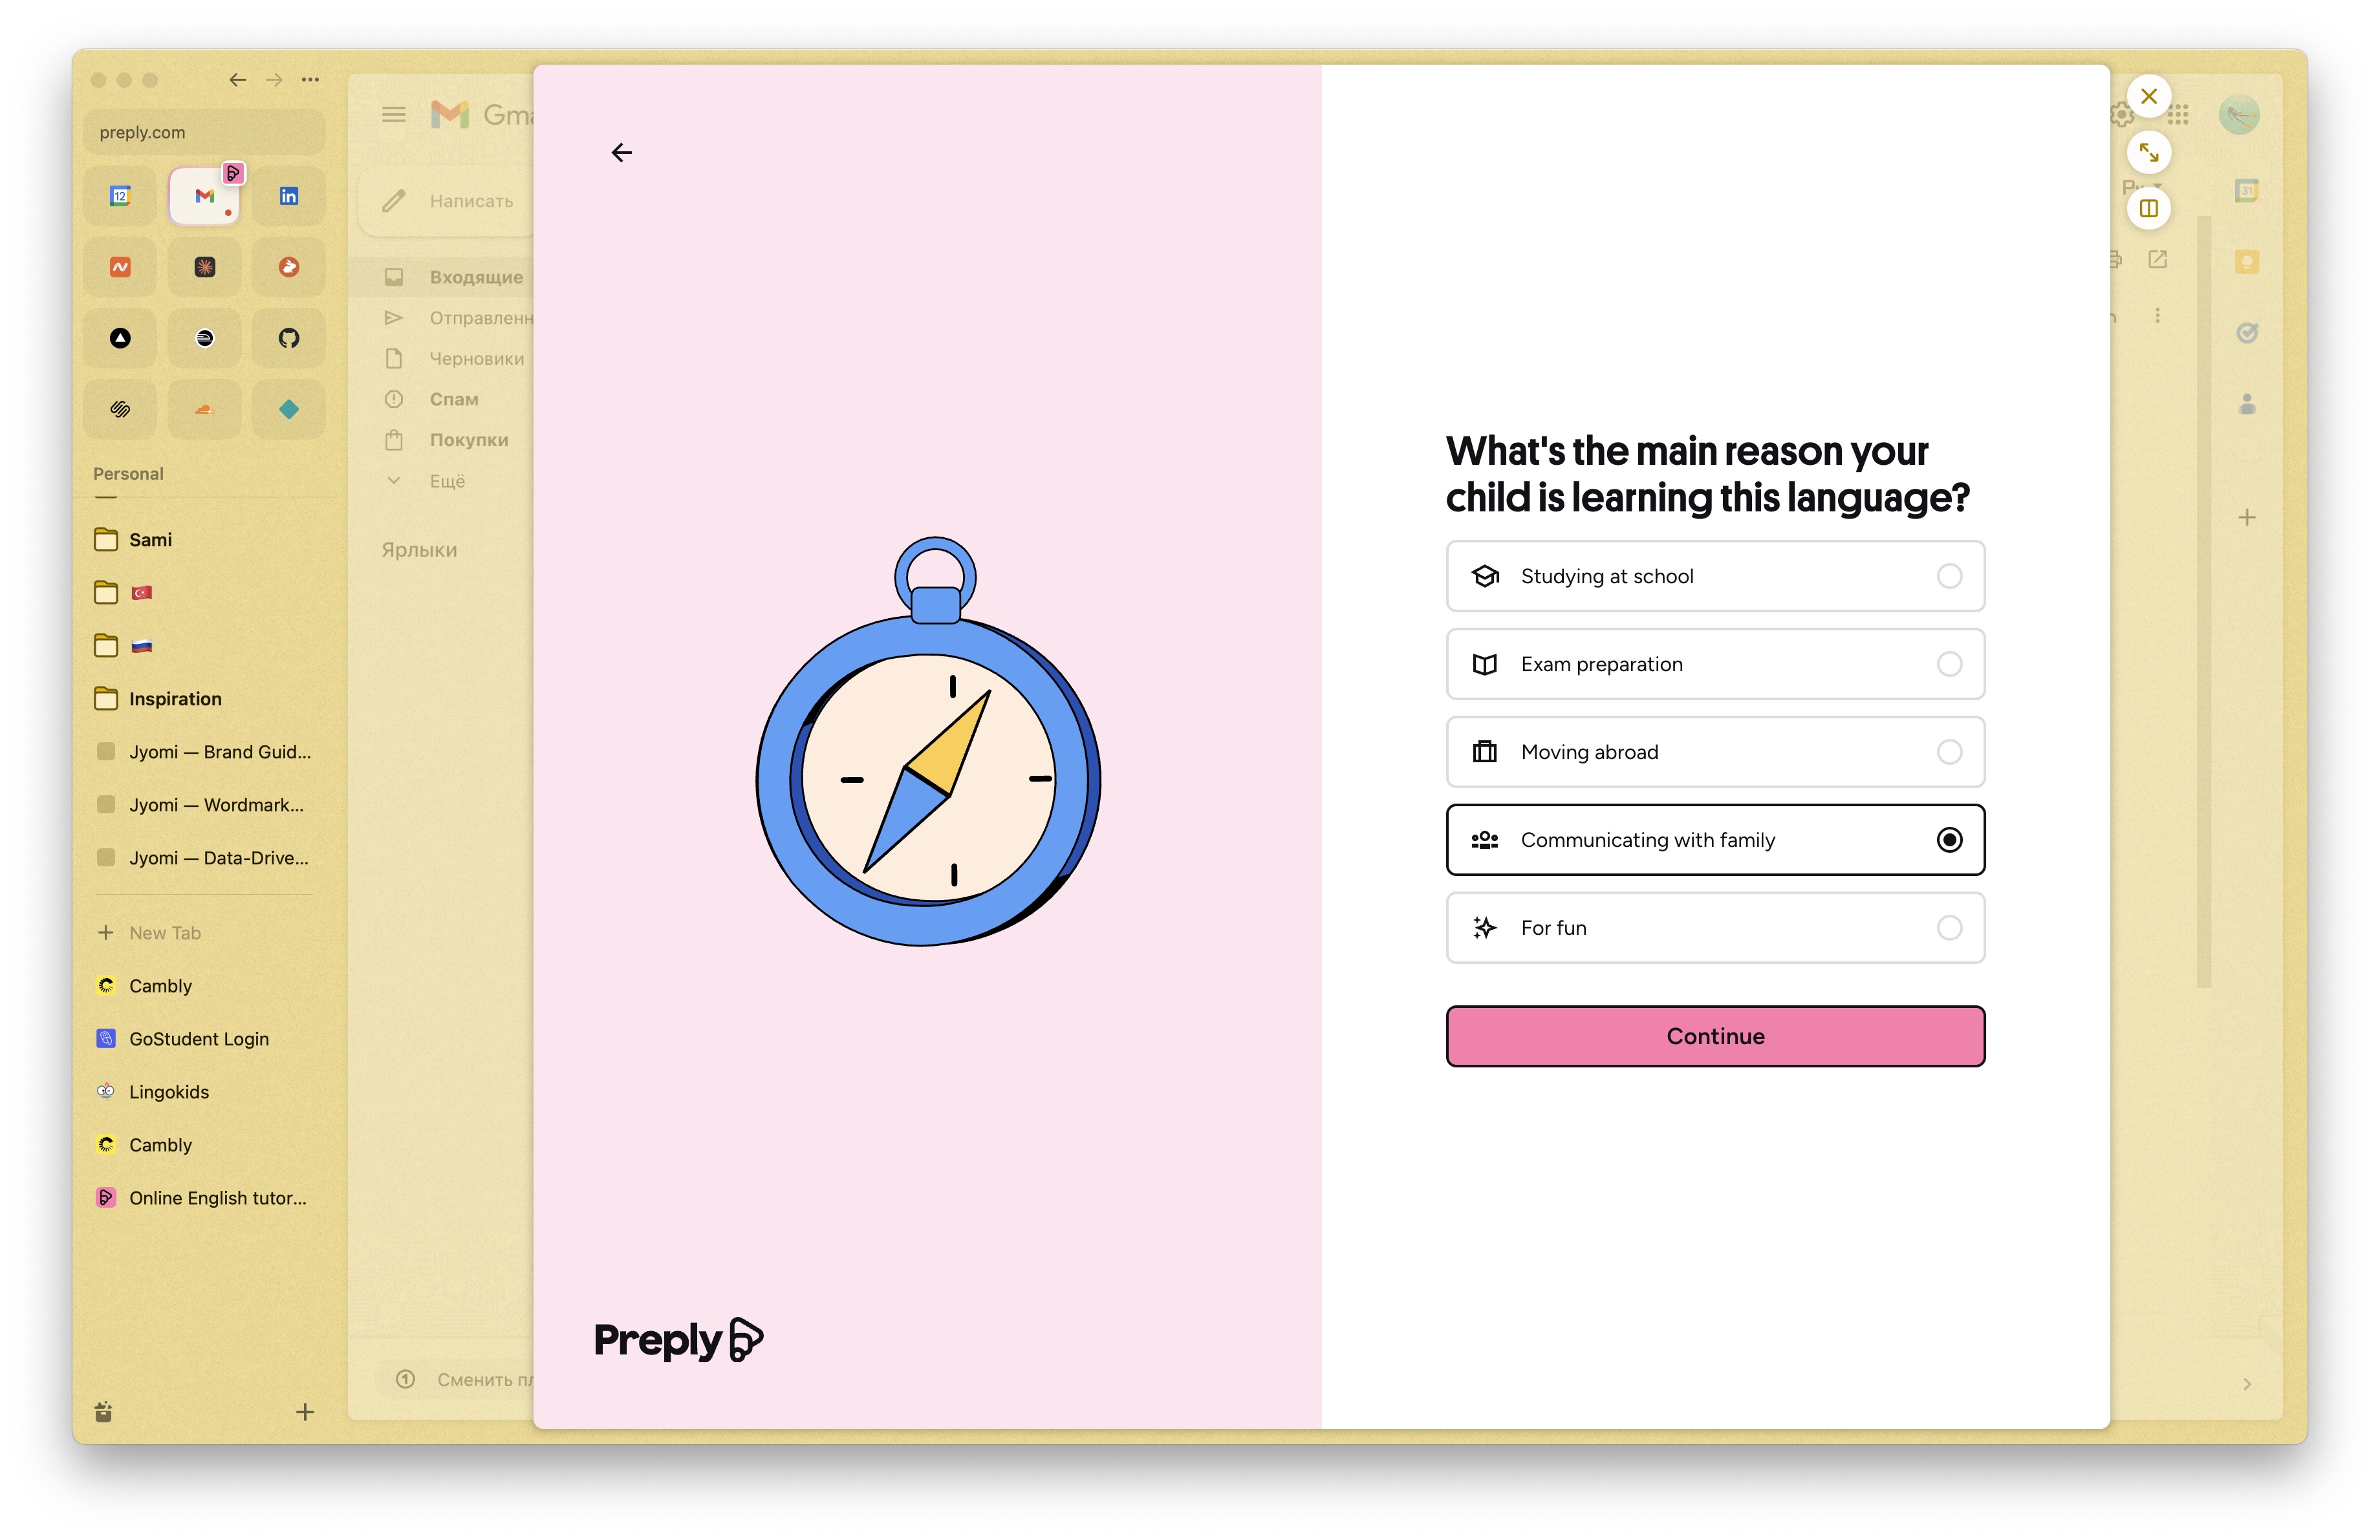Open the pinned GitHub tab icon
This screenshot has height=1540, width=2380.
(288, 337)
